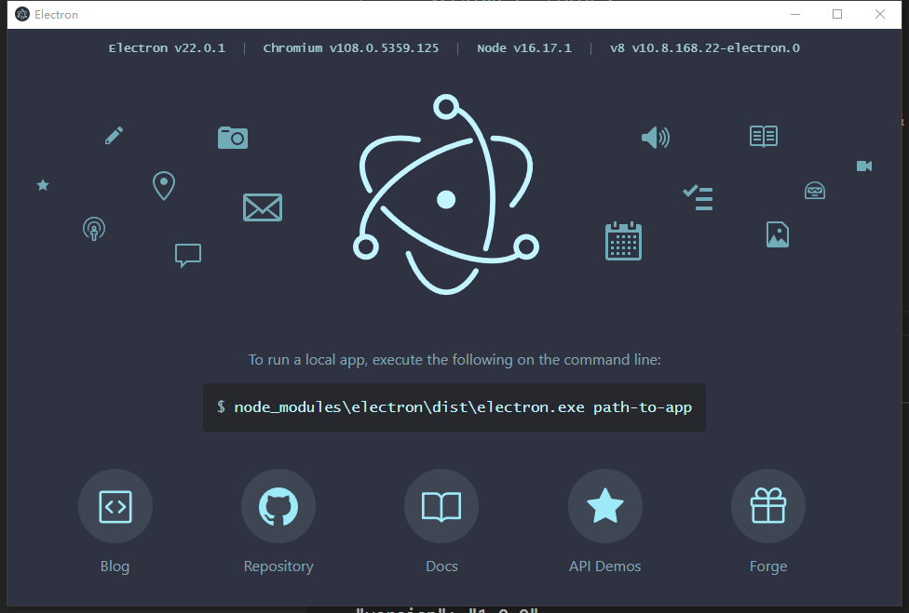Screen dimensions: 909x613
Task: Open the Blog code-bracket icon
Action: coord(115,506)
